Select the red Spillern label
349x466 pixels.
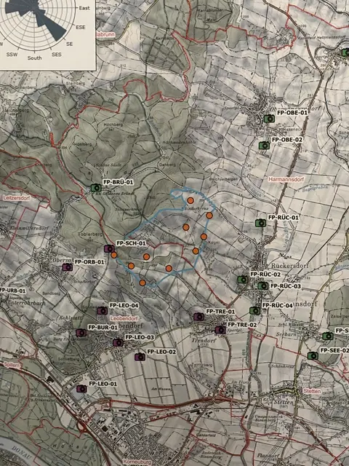pos(12,364)
